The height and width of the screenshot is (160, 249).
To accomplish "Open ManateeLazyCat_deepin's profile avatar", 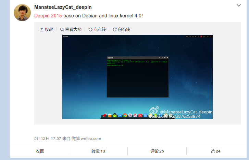I will coord(22,13).
